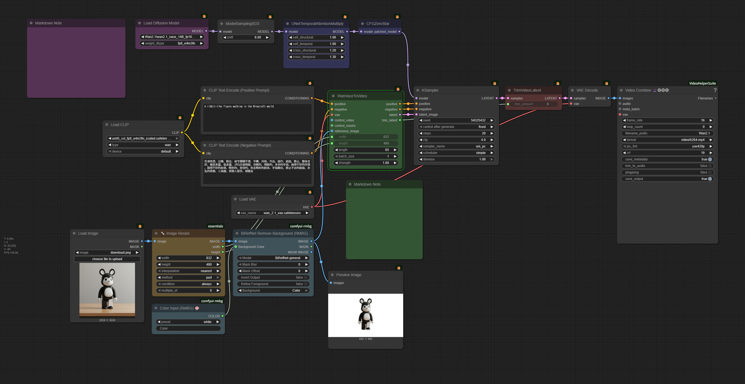745x384 pixels.
Task: Open the vae_name dropdown in Load VAE
Action: pyautogui.click(x=273, y=213)
